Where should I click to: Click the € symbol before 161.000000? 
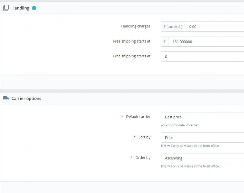[x=165, y=42]
